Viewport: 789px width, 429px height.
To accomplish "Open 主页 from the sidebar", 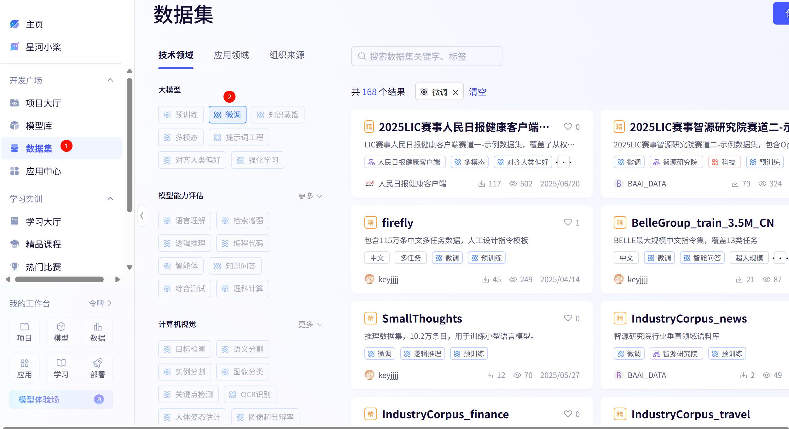I will coord(35,25).
